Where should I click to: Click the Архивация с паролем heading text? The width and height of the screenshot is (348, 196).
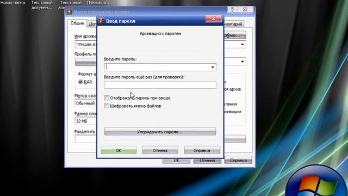[x=160, y=34]
